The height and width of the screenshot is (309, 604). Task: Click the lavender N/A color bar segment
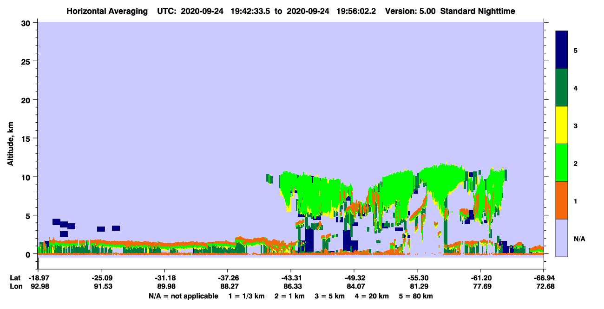562,238
